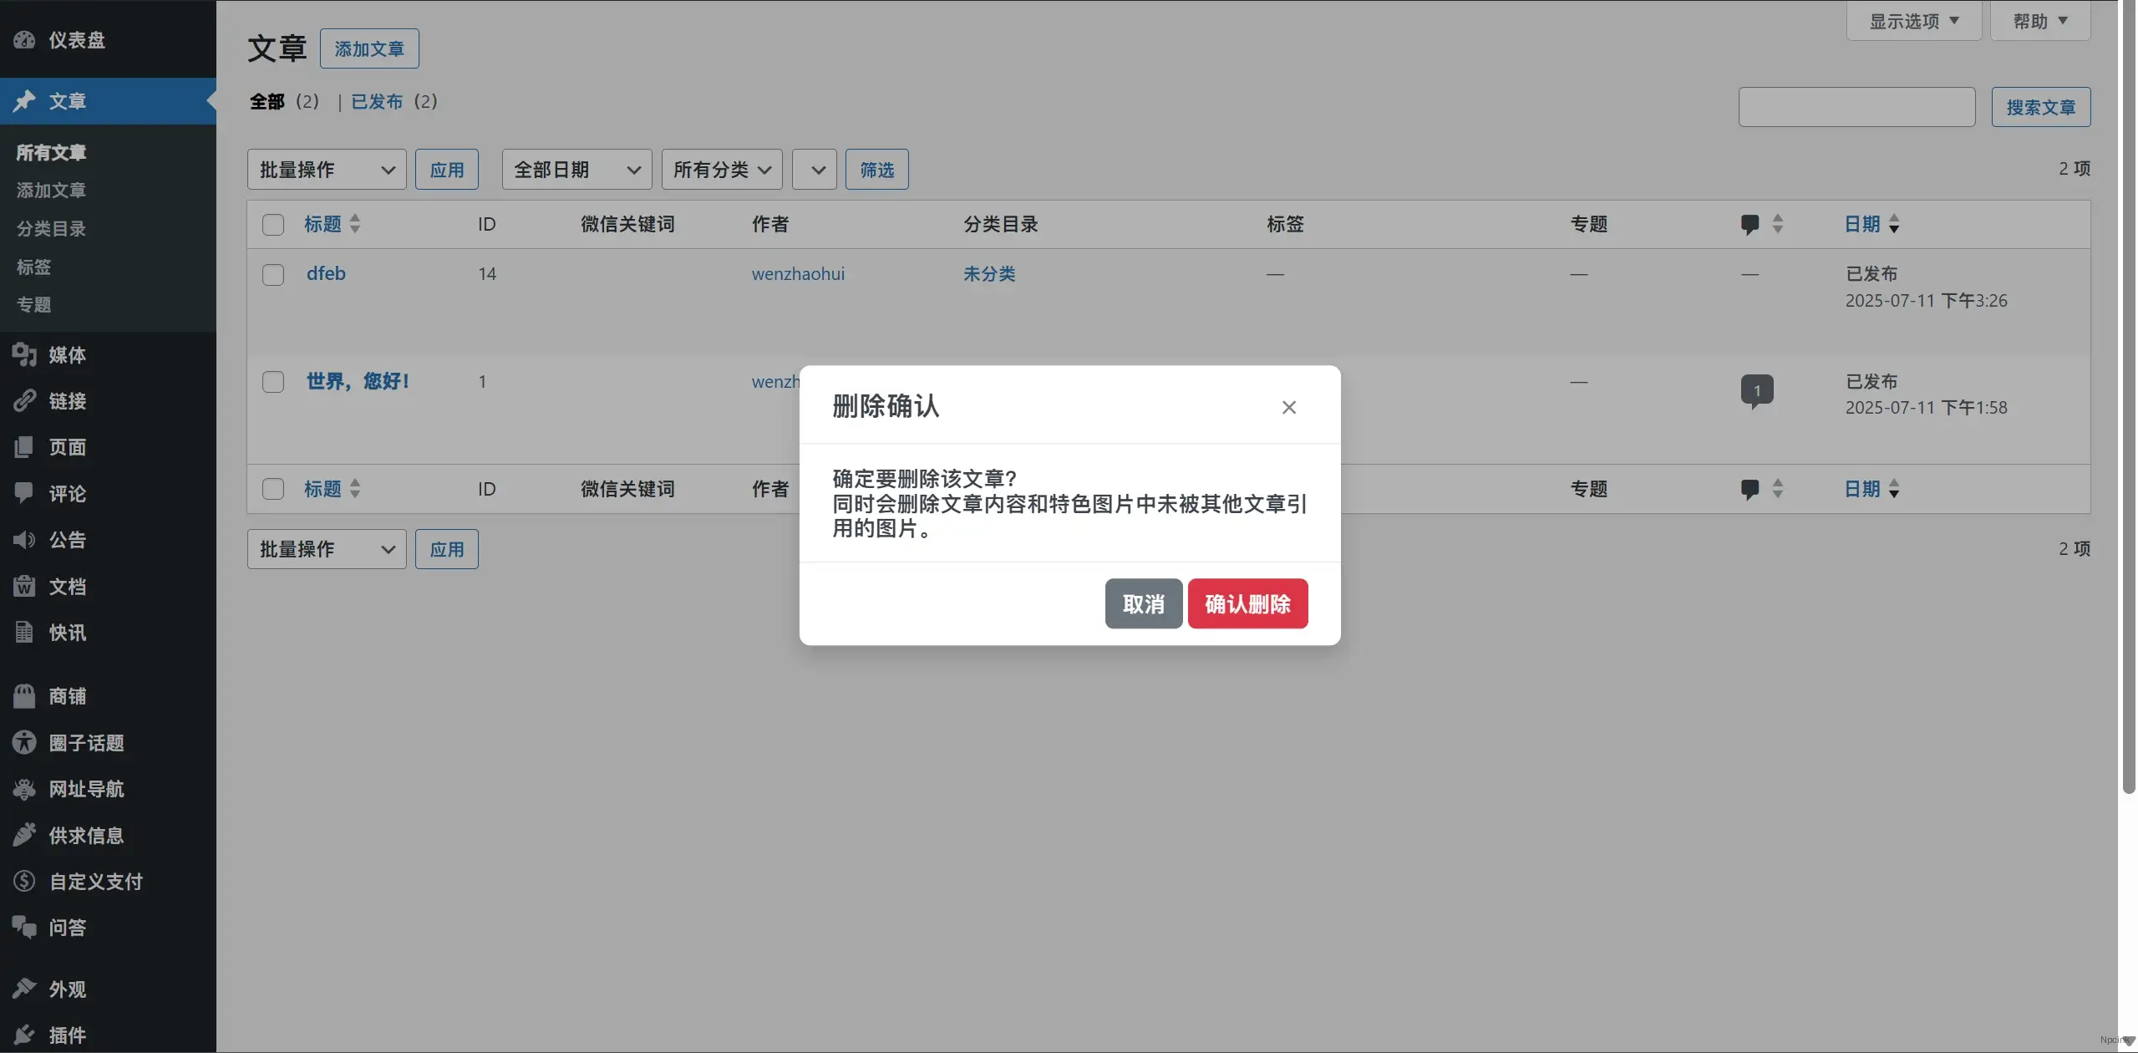The image size is (2138, 1053).
Task: Check the select-all checkbox in the header
Action: point(272,224)
